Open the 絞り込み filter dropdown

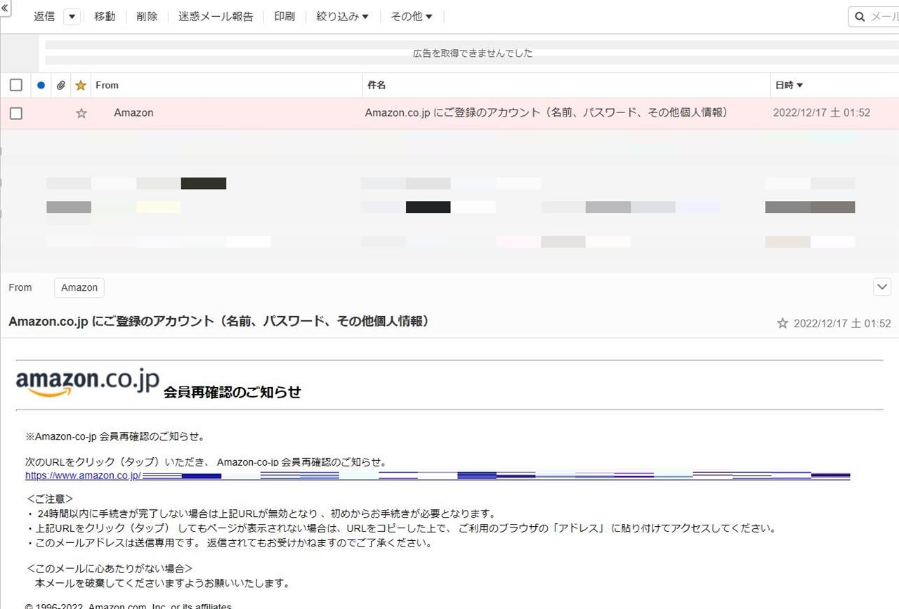click(342, 17)
